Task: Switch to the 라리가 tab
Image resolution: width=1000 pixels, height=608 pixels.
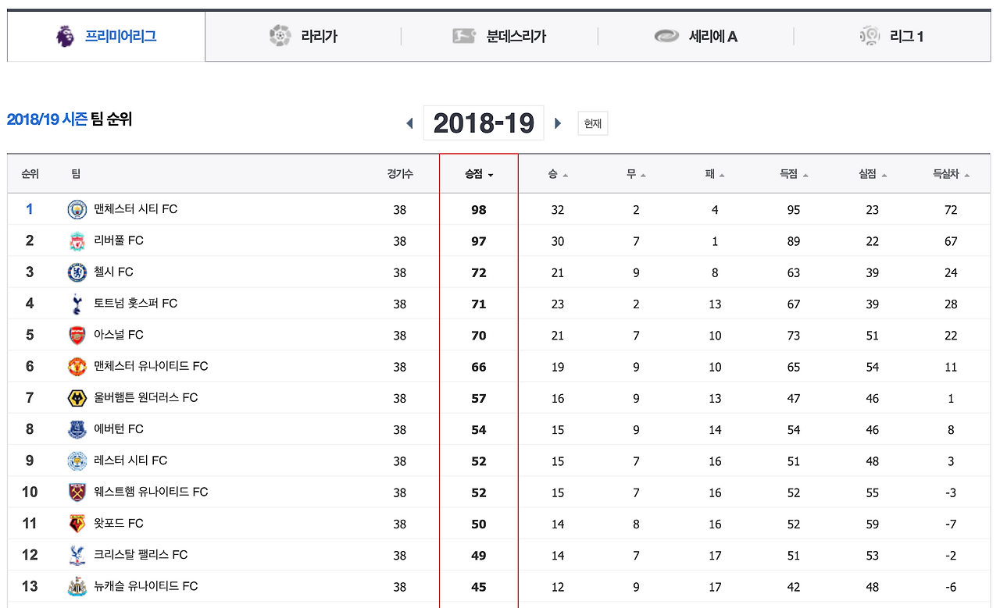Action: tap(303, 36)
